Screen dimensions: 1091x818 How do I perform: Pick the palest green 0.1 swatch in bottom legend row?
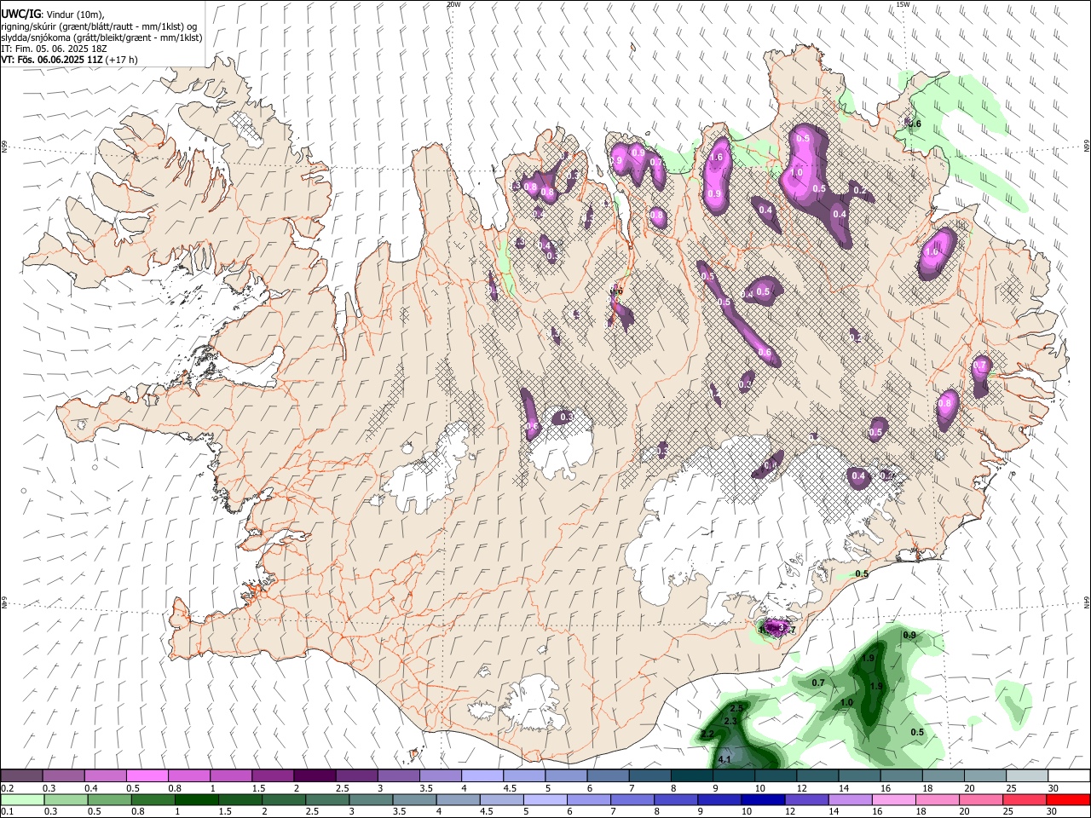pyautogui.click(x=21, y=799)
